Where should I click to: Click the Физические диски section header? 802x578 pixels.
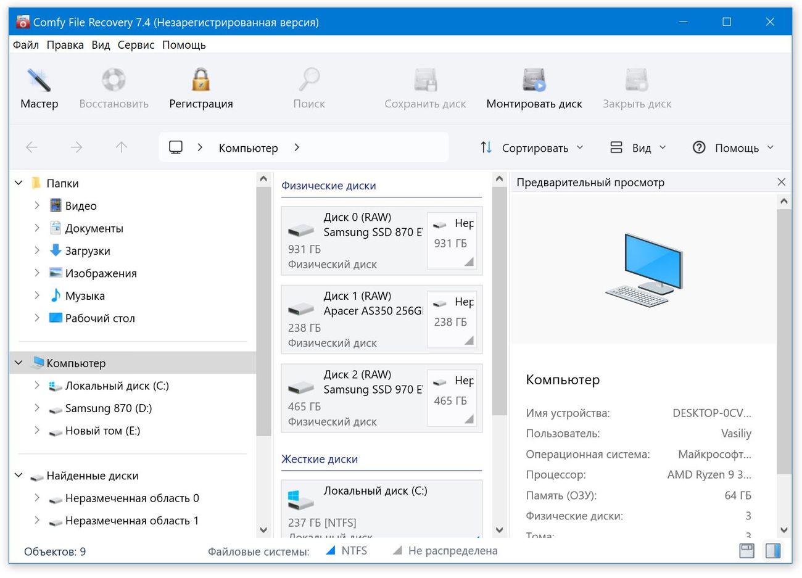329,186
